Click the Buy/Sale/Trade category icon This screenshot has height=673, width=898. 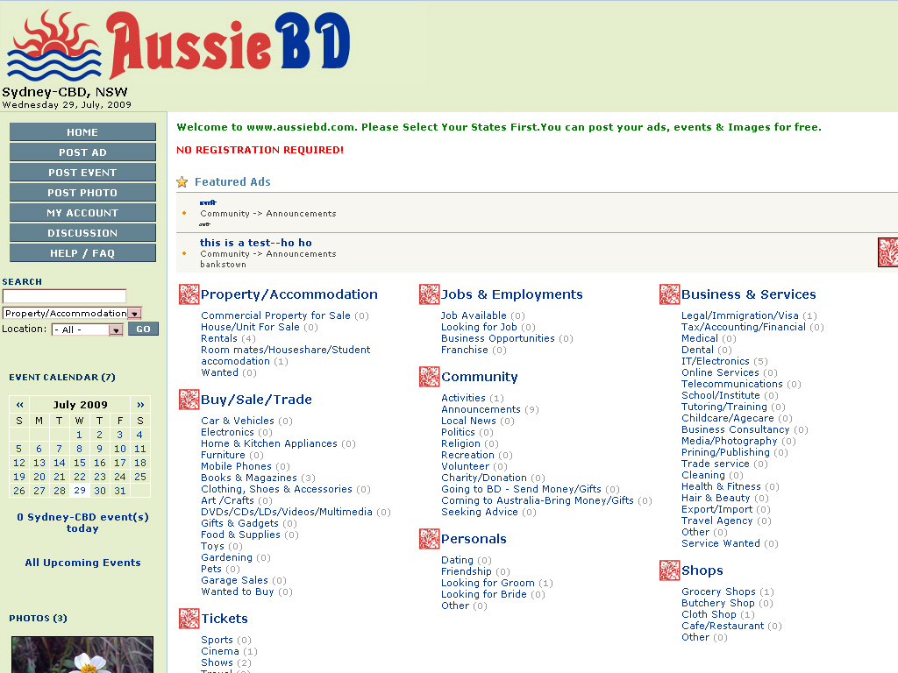click(189, 400)
